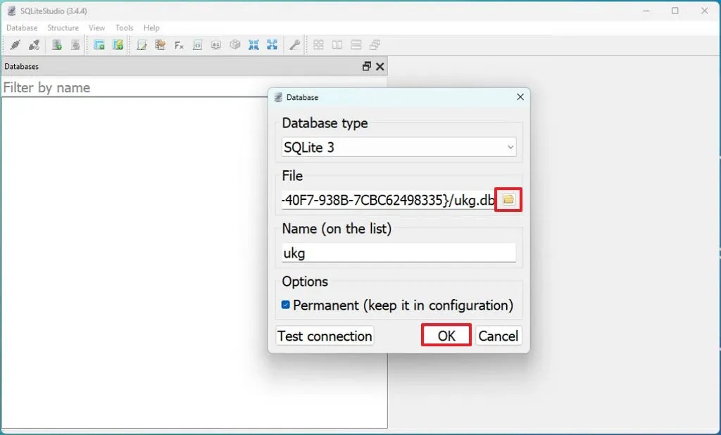Screen dimensions: 721x435
Task: Click the Connect to database plug icon
Action: pos(15,44)
